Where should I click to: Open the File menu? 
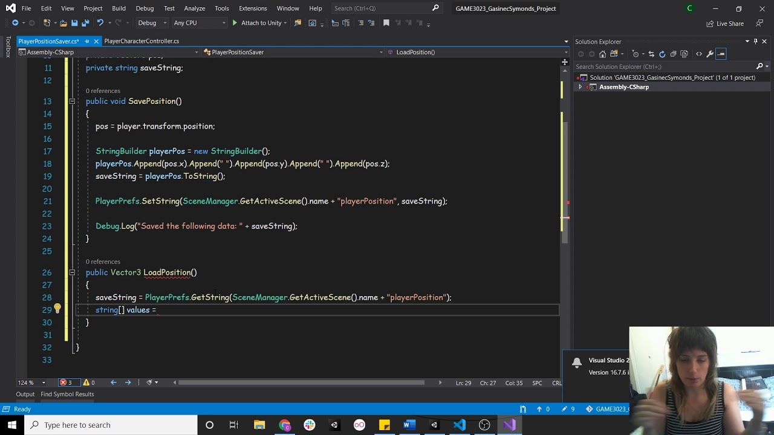coord(26,8)
